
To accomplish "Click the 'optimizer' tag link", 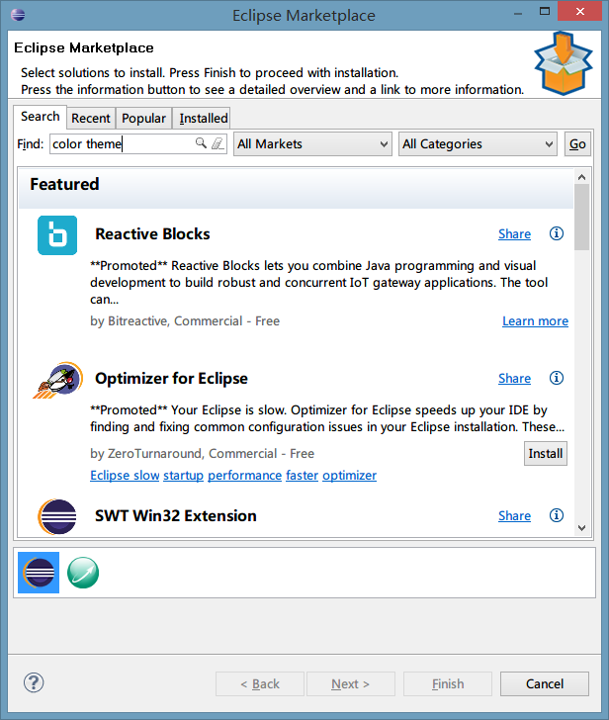I will (349, 476).
